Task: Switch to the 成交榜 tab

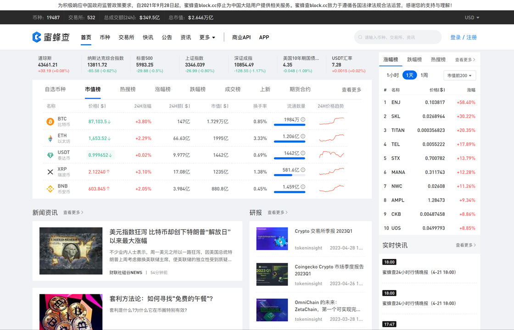Action: click(x=233, y=89)
